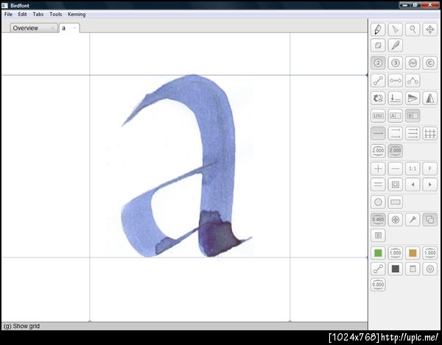Adjust the 0.800 value spinner
The width and height of the screenshot is (442, 345).
(378, 285)
